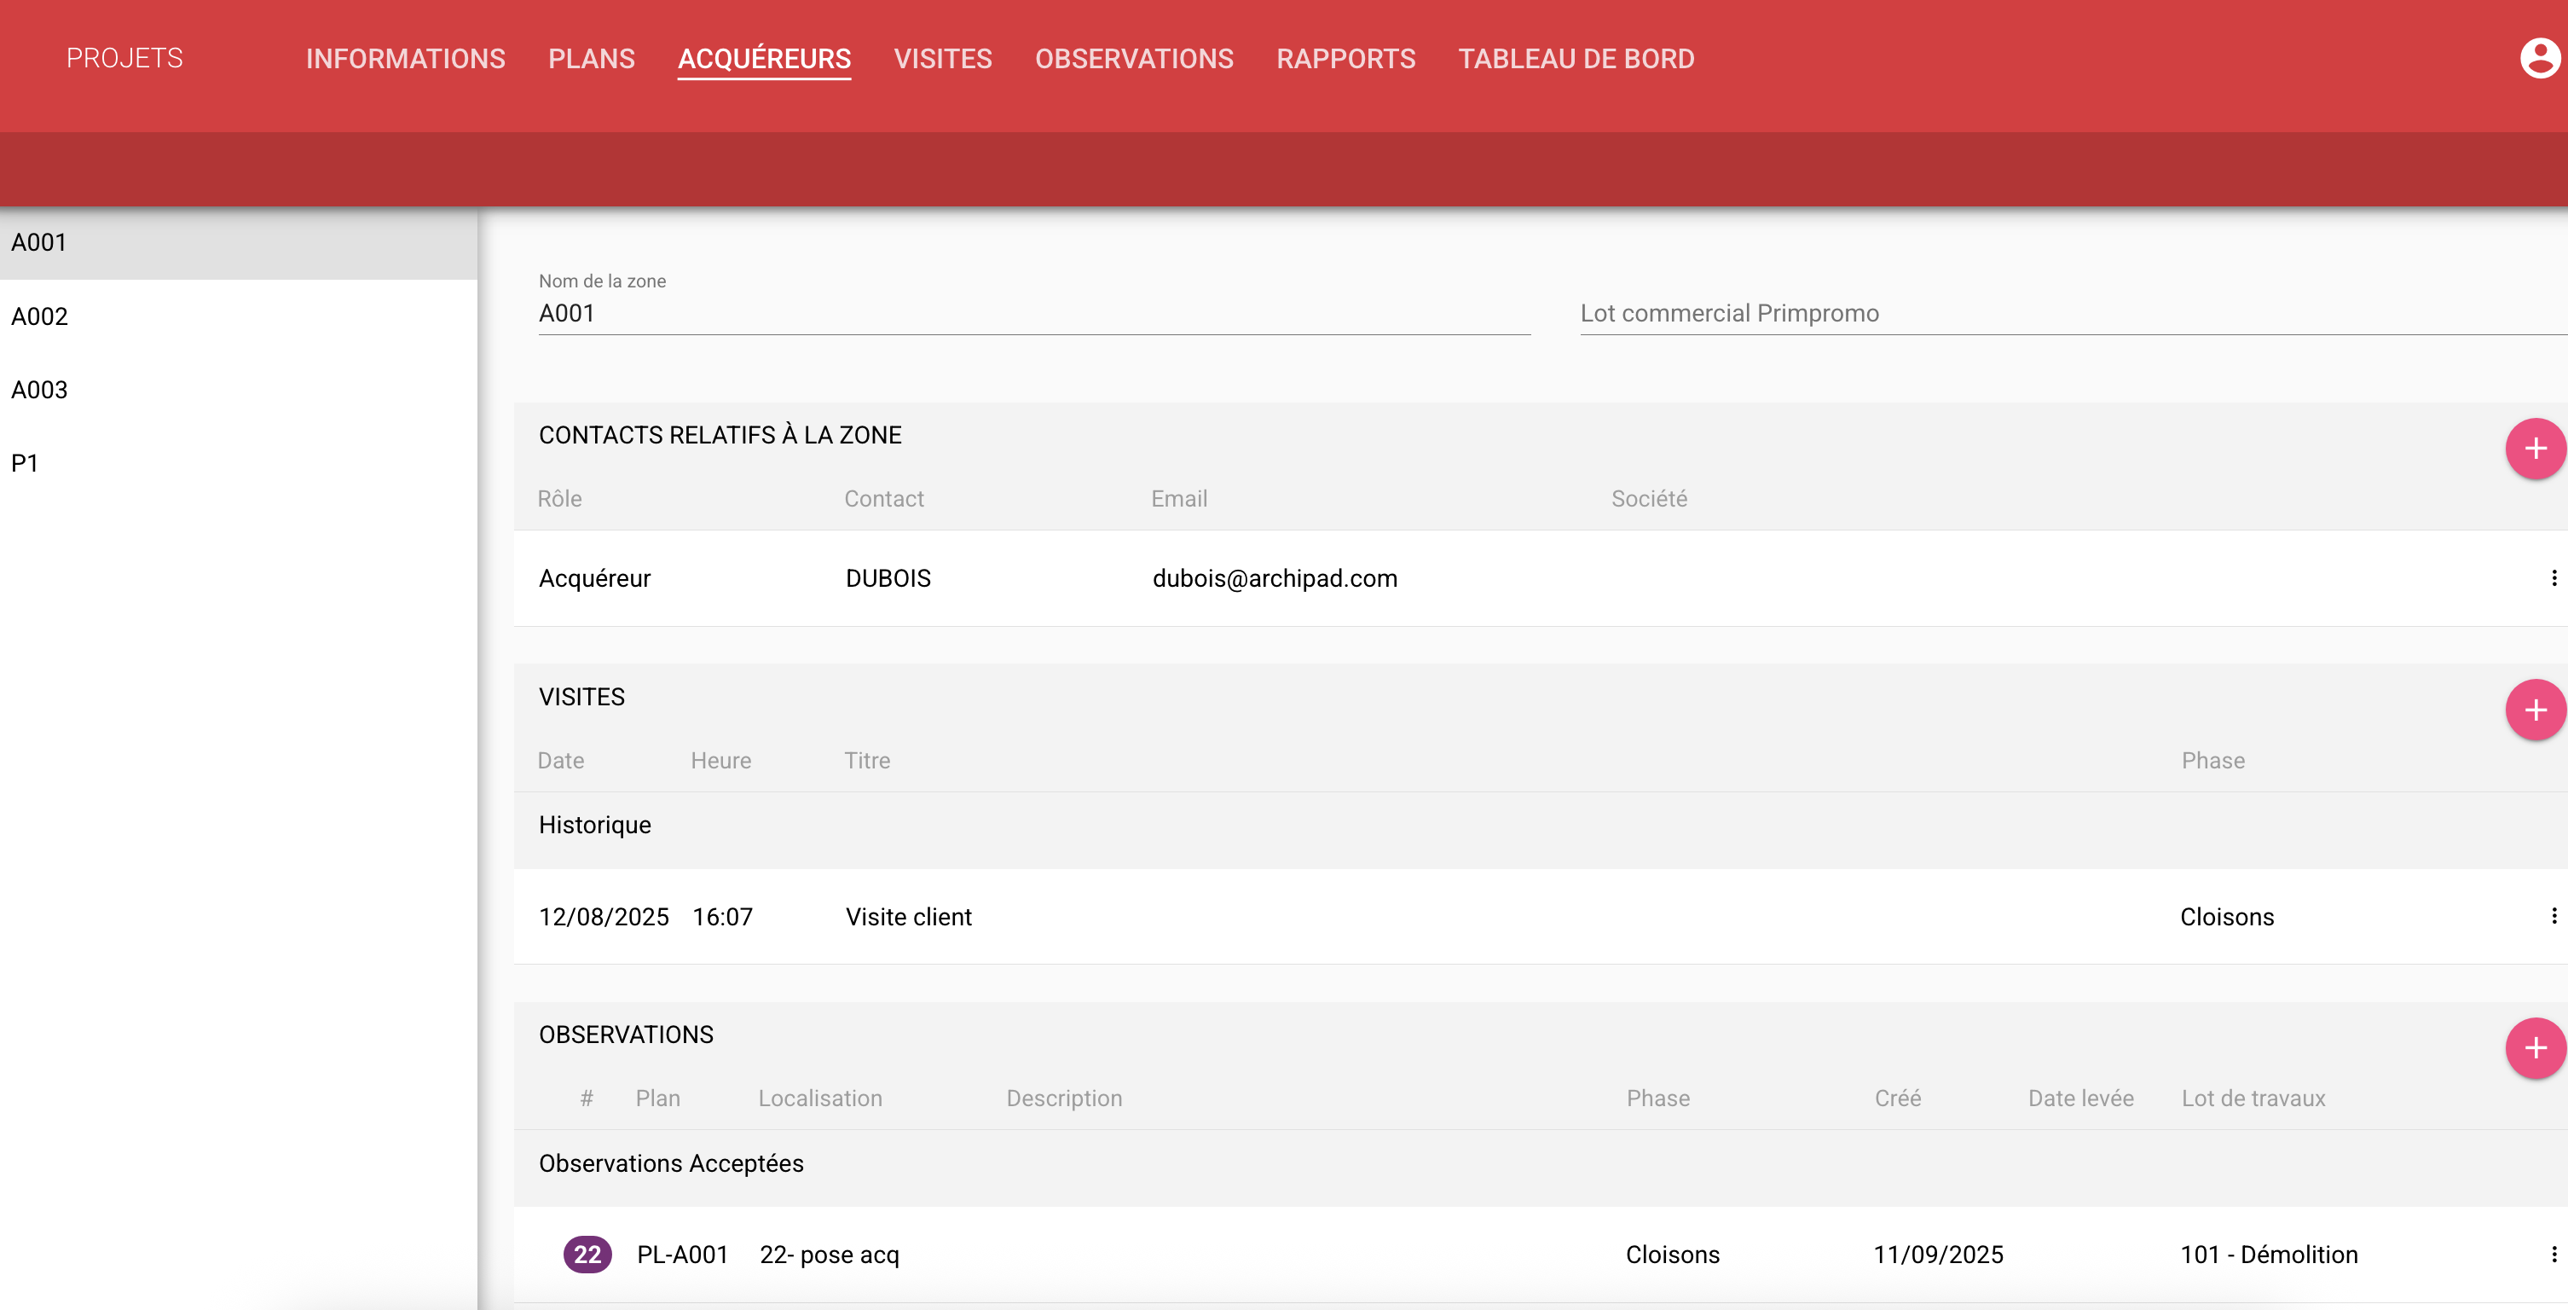Add a new observation with plus button
This screenshot has height=1310, width=2568.
[2534, 1048]
